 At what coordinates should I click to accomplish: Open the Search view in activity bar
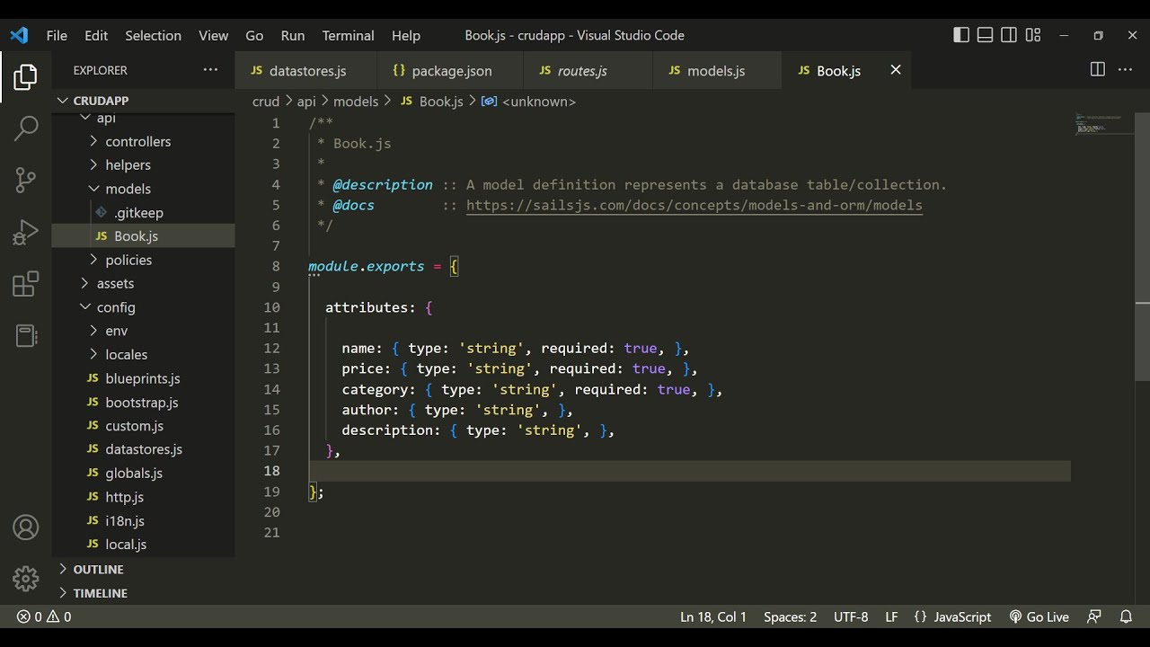[26, 128]
